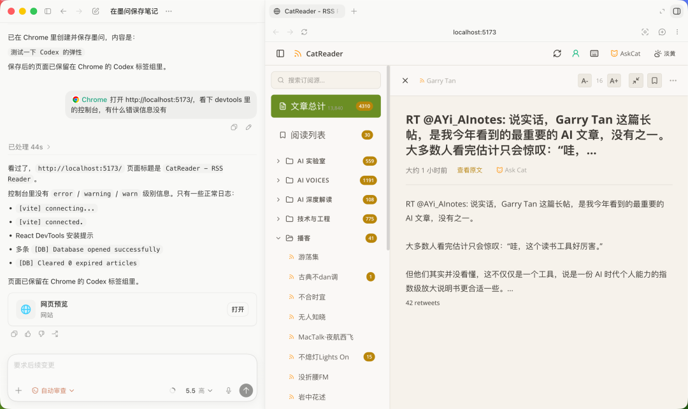Viewport: 688px width, 409px height.
Task: Open the 5.5 高 model dropdown
Action: pos(199,391)
